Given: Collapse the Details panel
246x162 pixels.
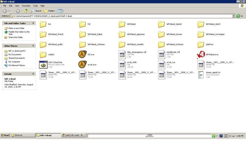Looking at the screenshot, I should tap(33, 74).
